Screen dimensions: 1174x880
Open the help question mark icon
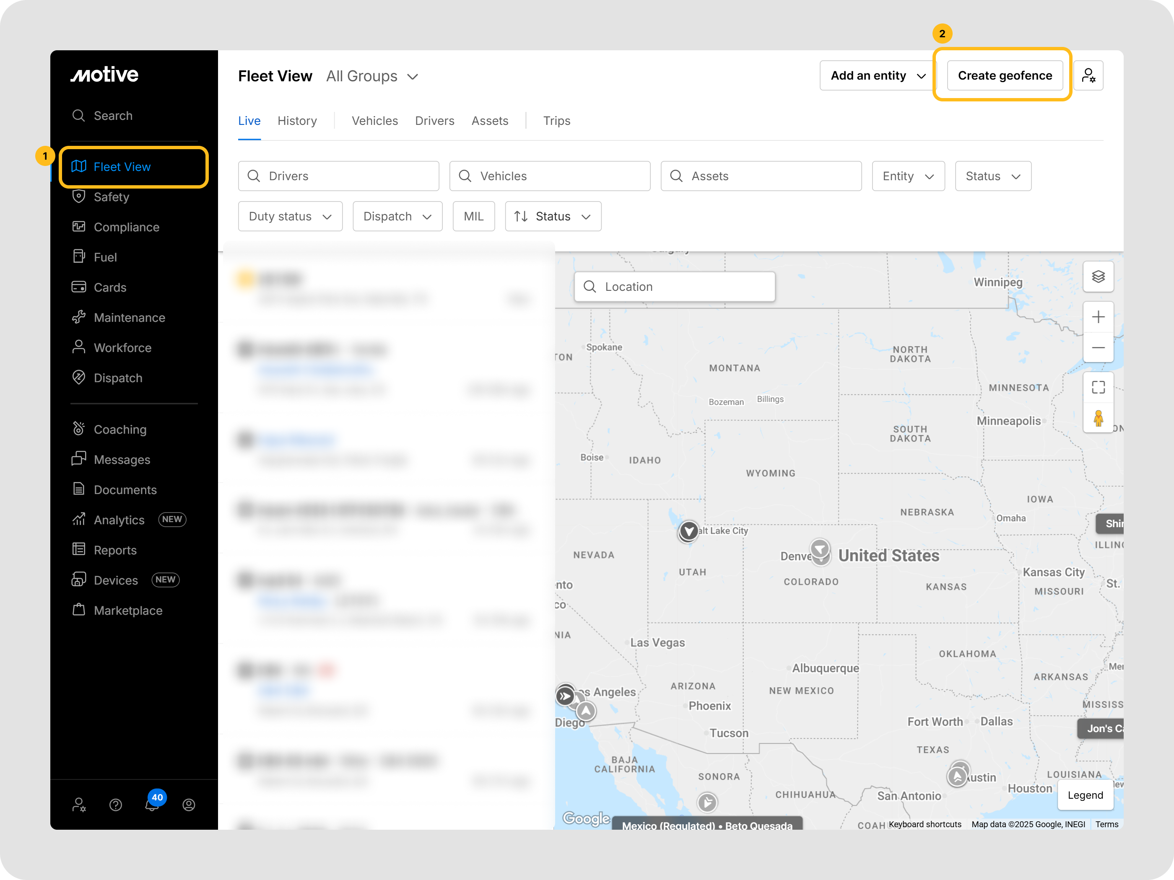(116, 805)
